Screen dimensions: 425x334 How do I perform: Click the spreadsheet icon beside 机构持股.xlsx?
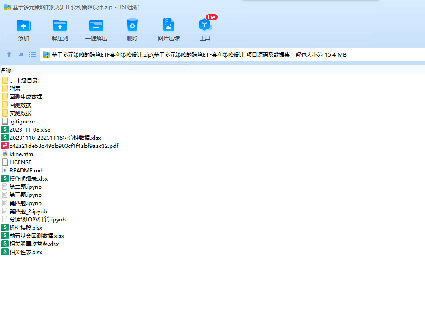[5, 227]
